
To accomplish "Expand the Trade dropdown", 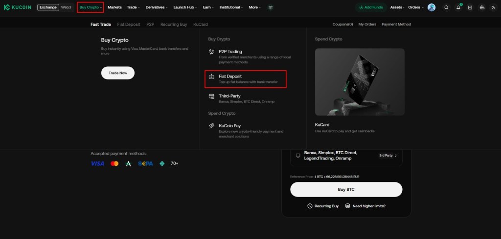I will coord(133,7).
